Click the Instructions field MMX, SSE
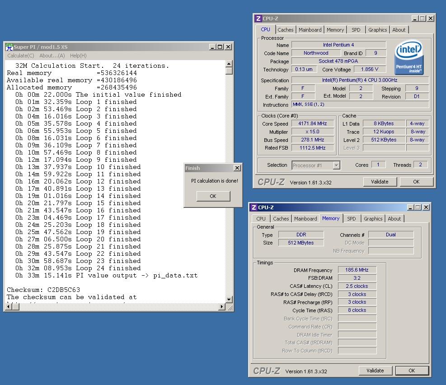The height and width of the screenshot is (385, 446). [360, 104]
